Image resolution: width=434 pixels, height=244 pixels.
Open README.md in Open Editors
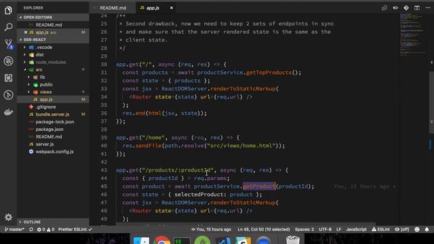click(53, 25)
